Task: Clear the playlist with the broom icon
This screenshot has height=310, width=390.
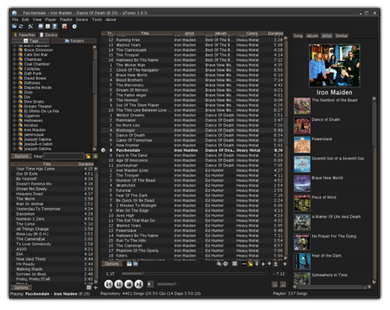Action: 250,264
